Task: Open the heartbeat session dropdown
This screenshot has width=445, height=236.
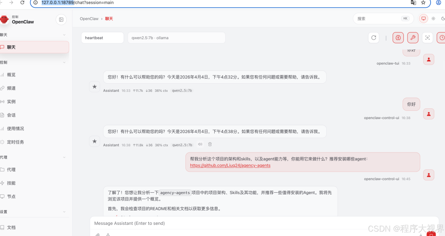Action: pos(103,38)
